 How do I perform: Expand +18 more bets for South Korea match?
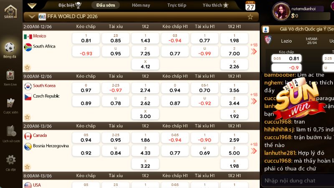(254, 99)
